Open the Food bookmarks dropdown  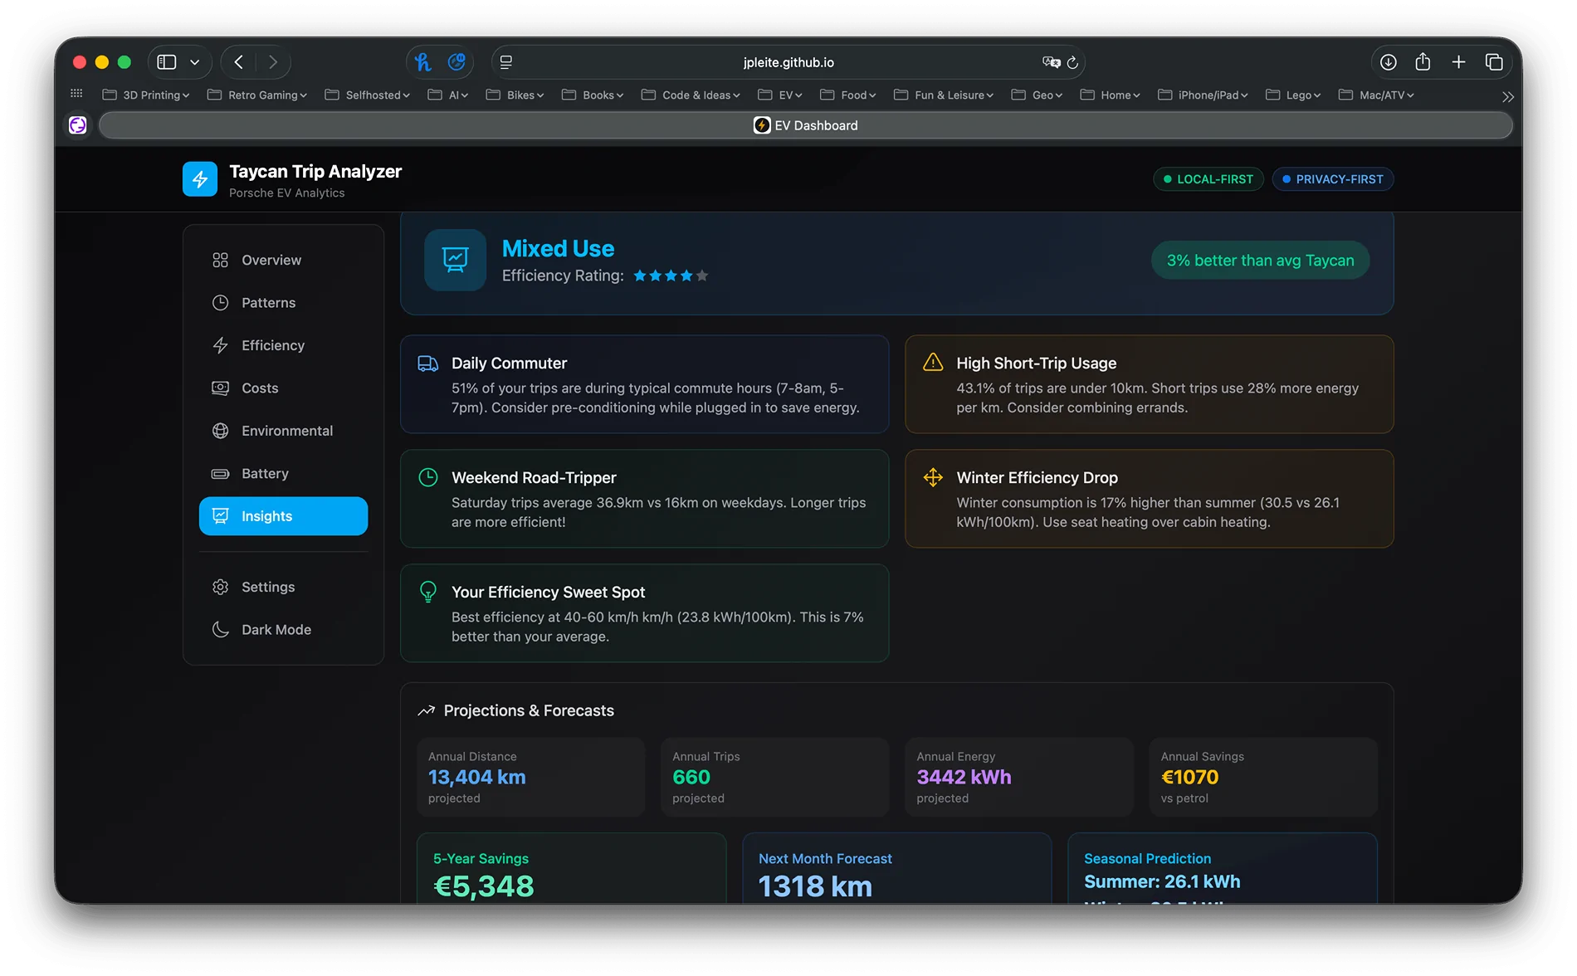click(x=847, y=95)
